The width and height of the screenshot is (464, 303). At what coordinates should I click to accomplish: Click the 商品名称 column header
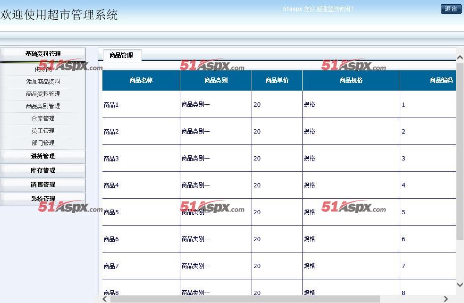(x=140, y=80)
